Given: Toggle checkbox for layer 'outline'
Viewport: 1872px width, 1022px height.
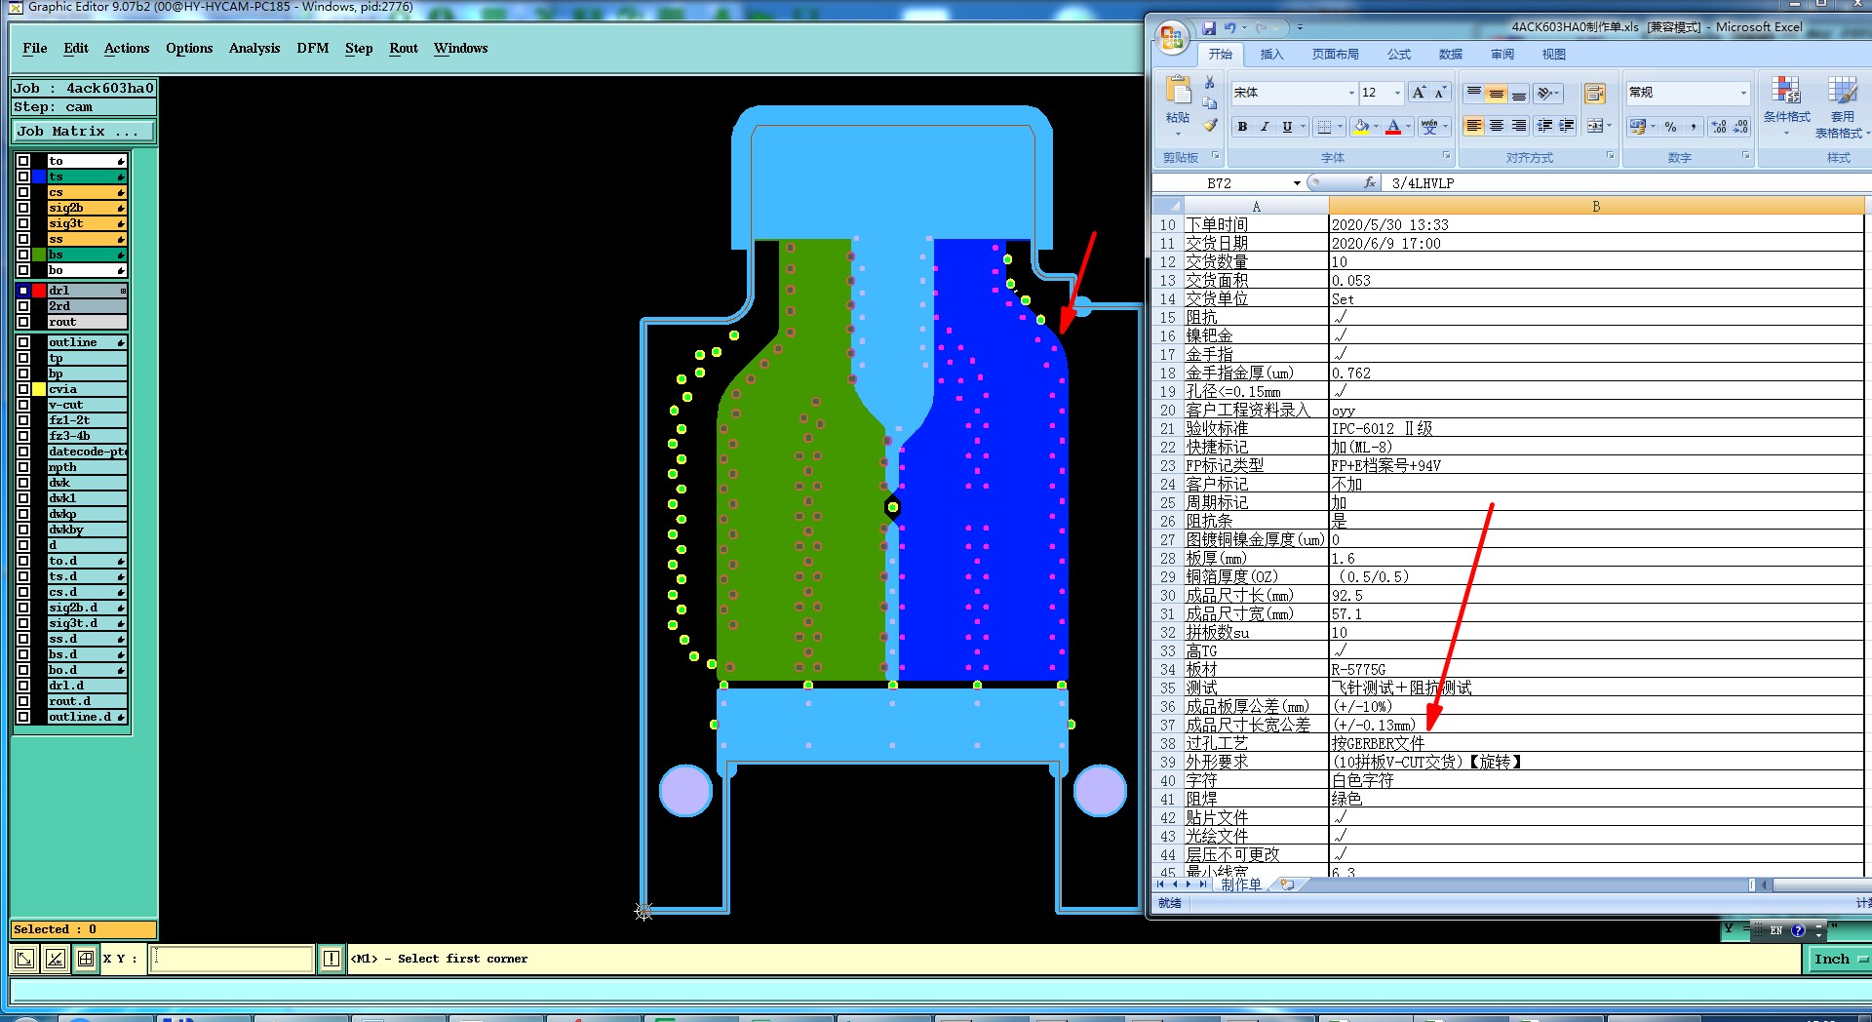Looking at the screenshot, I should tap(23, 342).
